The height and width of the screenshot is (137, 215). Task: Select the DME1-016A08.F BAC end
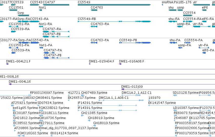[x=120, y=64]
